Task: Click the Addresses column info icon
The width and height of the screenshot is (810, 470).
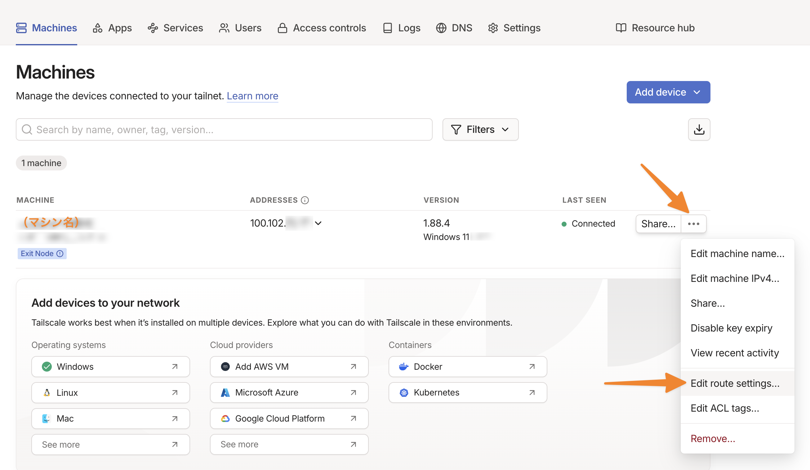Action: click(305, 200)
